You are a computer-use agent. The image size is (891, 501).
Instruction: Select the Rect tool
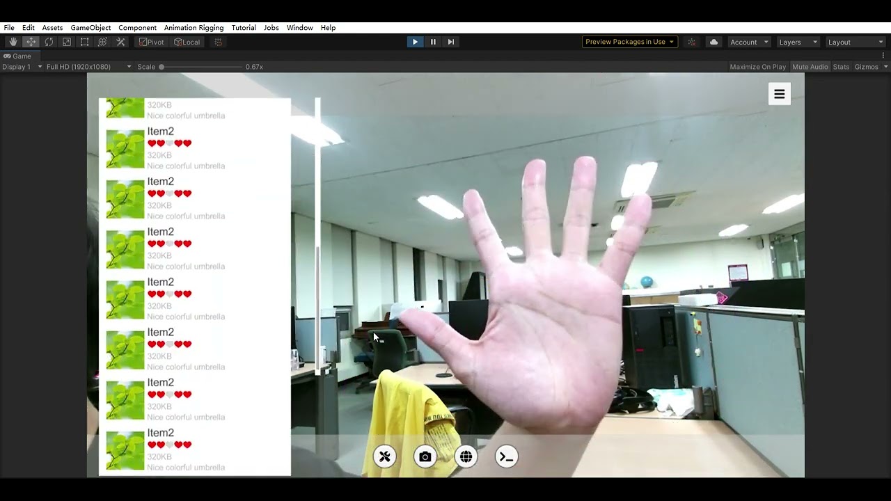85,42
